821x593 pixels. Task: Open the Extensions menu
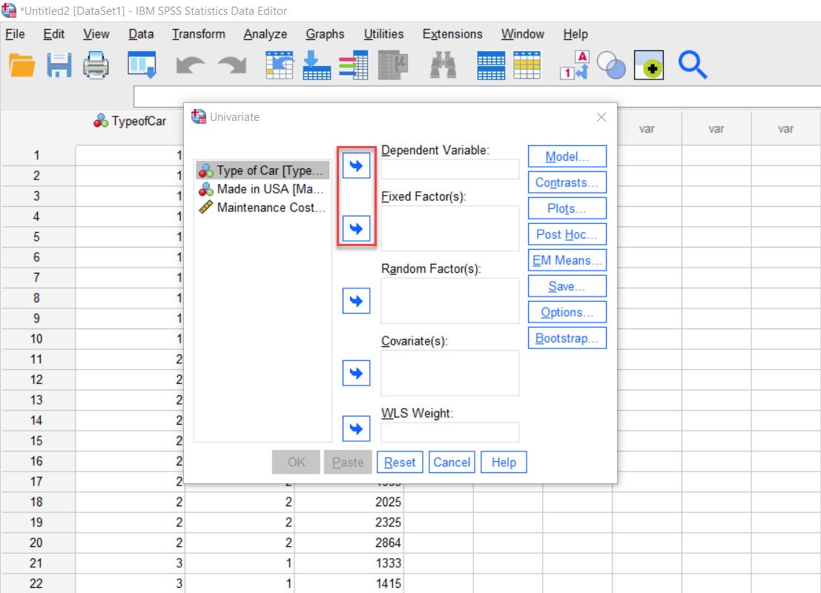pos(452,34)
